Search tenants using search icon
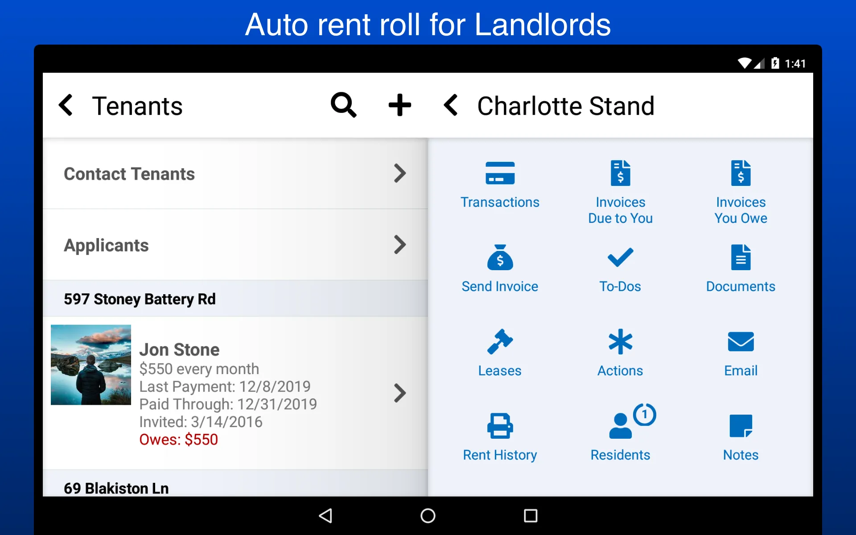The height and width of the screenshot is (535, 856). tap(343, 105)
